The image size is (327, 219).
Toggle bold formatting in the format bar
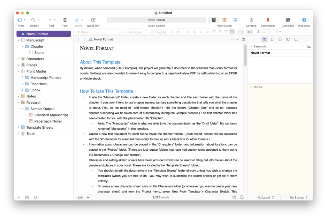pyautogui.click(x=194, y=32)
